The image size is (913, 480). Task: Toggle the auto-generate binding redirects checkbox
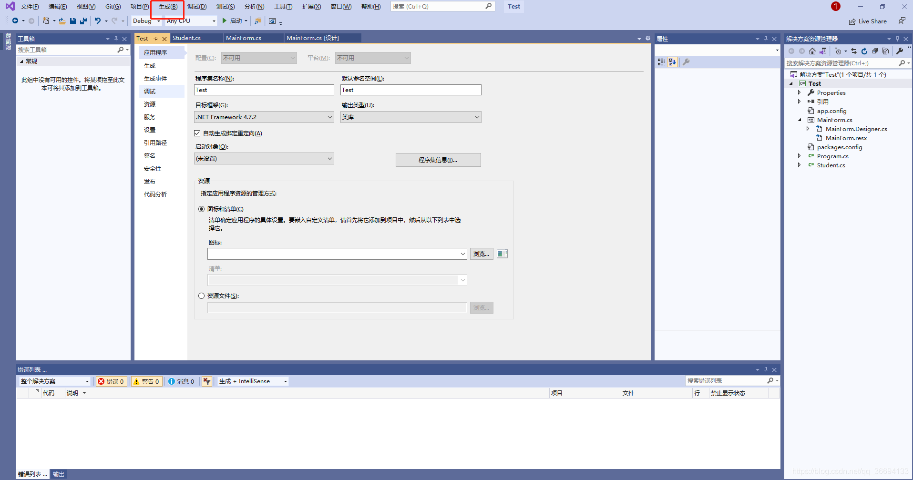coord(197,133)
